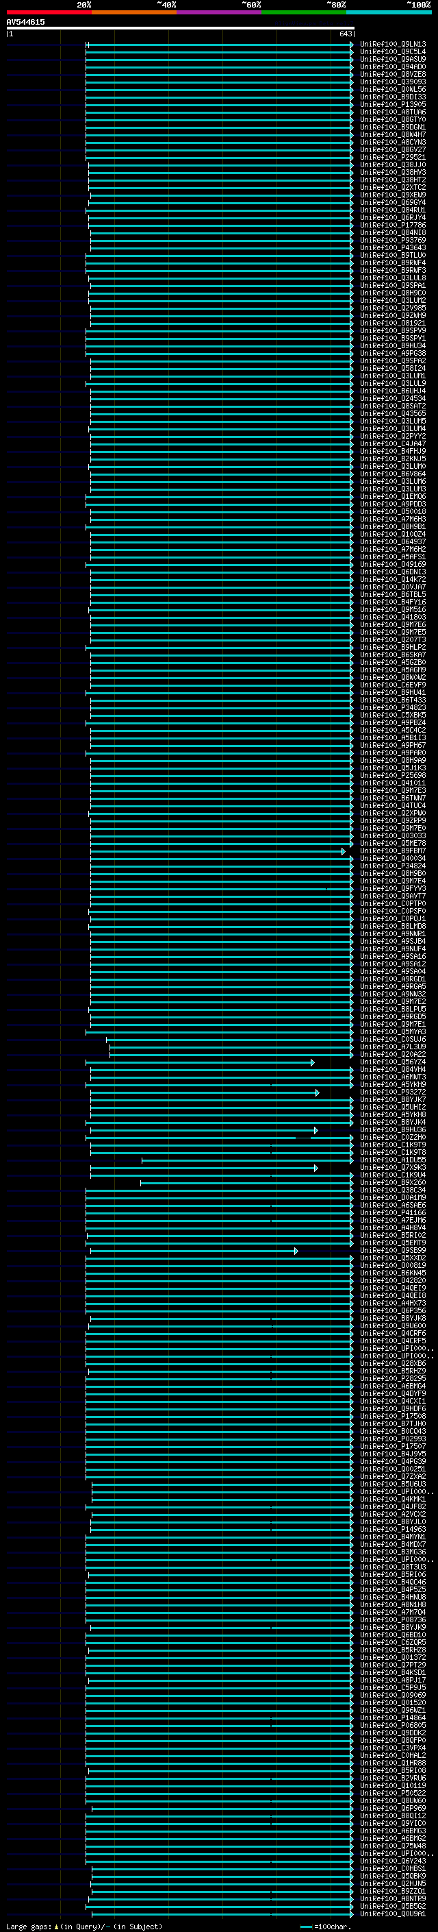Screen dimensions: 438x1932
Task: Select the UniRef100_Q9FYV3 label
Action: [393, 889]
